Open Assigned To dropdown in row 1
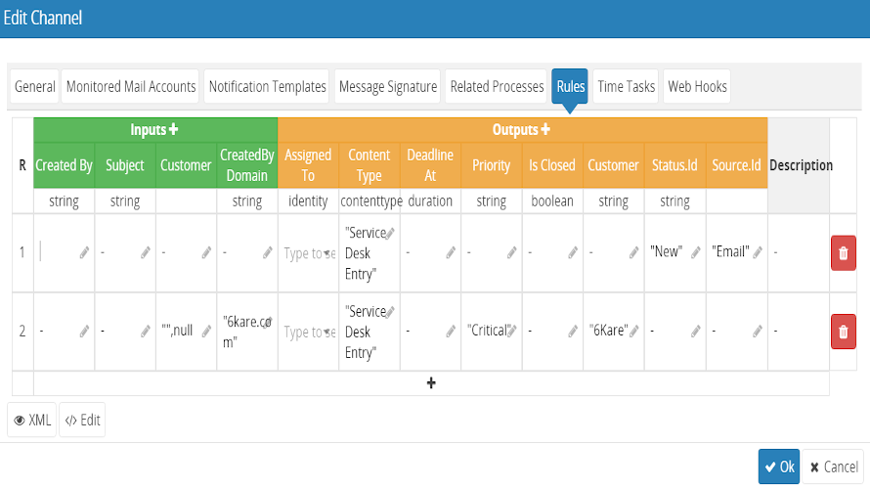The image size is (870, 489). (309, 253)
